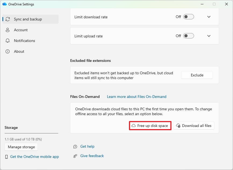
Task: Click the Download all files button
Action: coord(194,126)
